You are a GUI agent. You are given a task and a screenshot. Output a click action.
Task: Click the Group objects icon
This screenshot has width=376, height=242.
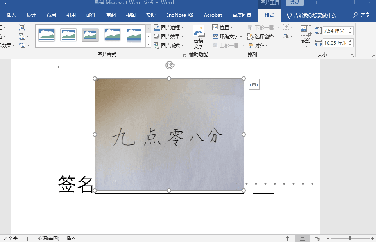(286, 27)
